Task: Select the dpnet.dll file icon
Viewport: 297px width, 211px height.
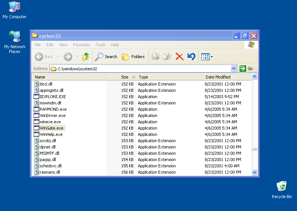Action: [36, 147]
